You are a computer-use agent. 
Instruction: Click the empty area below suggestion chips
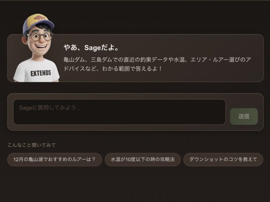135,184
